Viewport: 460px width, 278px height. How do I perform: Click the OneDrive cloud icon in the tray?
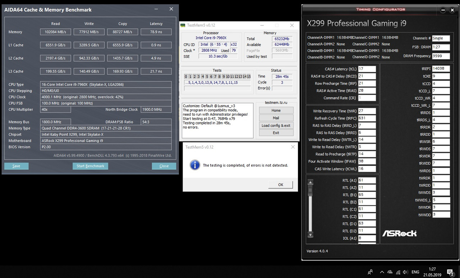(x=390, y=272)
